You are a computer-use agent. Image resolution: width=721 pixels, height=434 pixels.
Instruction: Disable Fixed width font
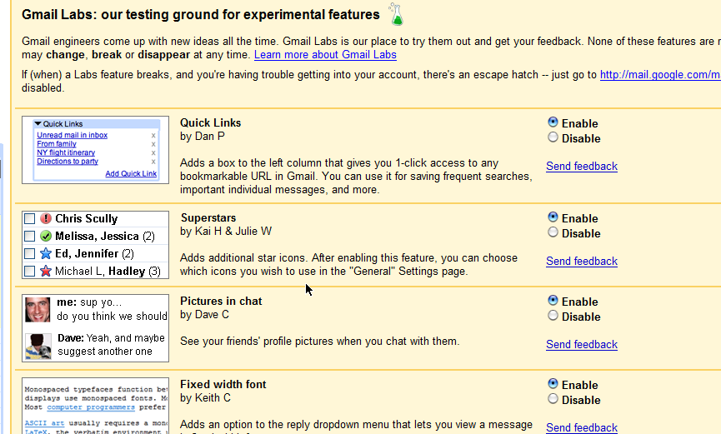pos(553,399)
